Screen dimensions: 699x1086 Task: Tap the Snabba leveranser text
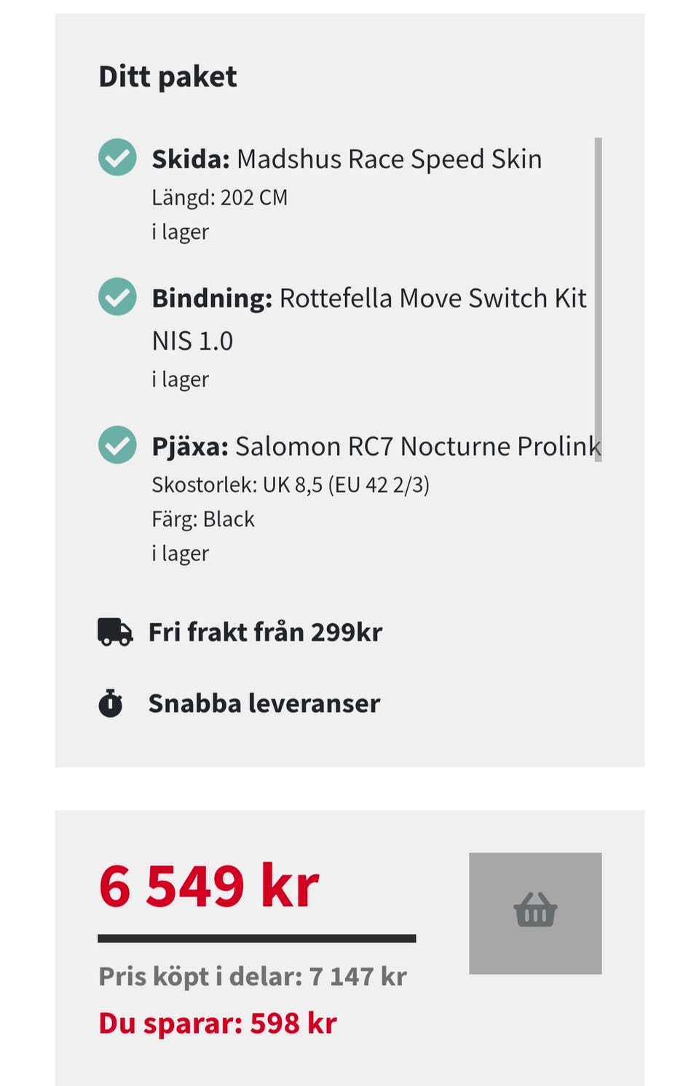click(264, 703)
